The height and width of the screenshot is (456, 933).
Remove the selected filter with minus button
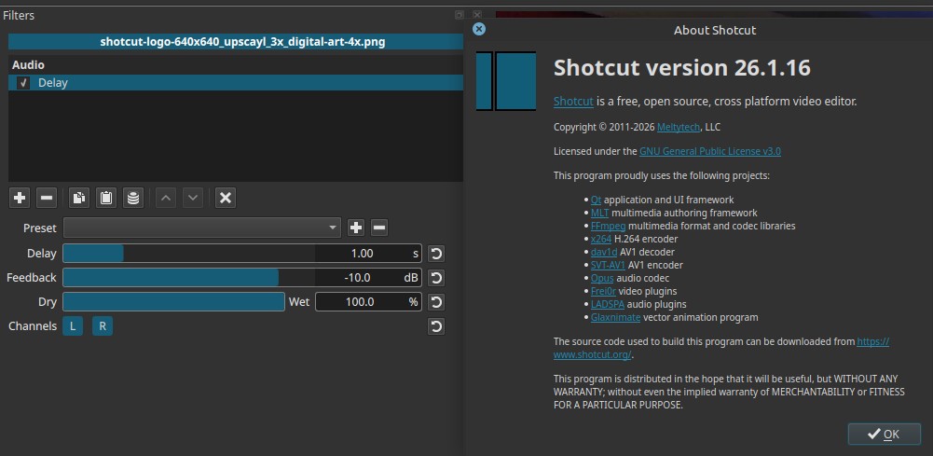point(47,198)
